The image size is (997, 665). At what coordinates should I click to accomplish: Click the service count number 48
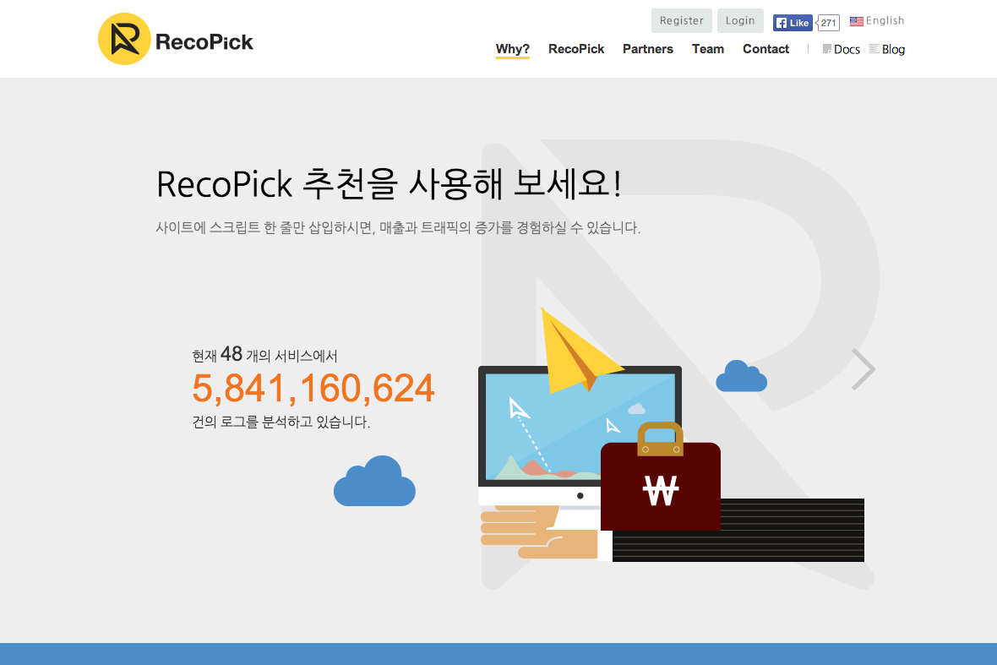(x=232, y=353)
